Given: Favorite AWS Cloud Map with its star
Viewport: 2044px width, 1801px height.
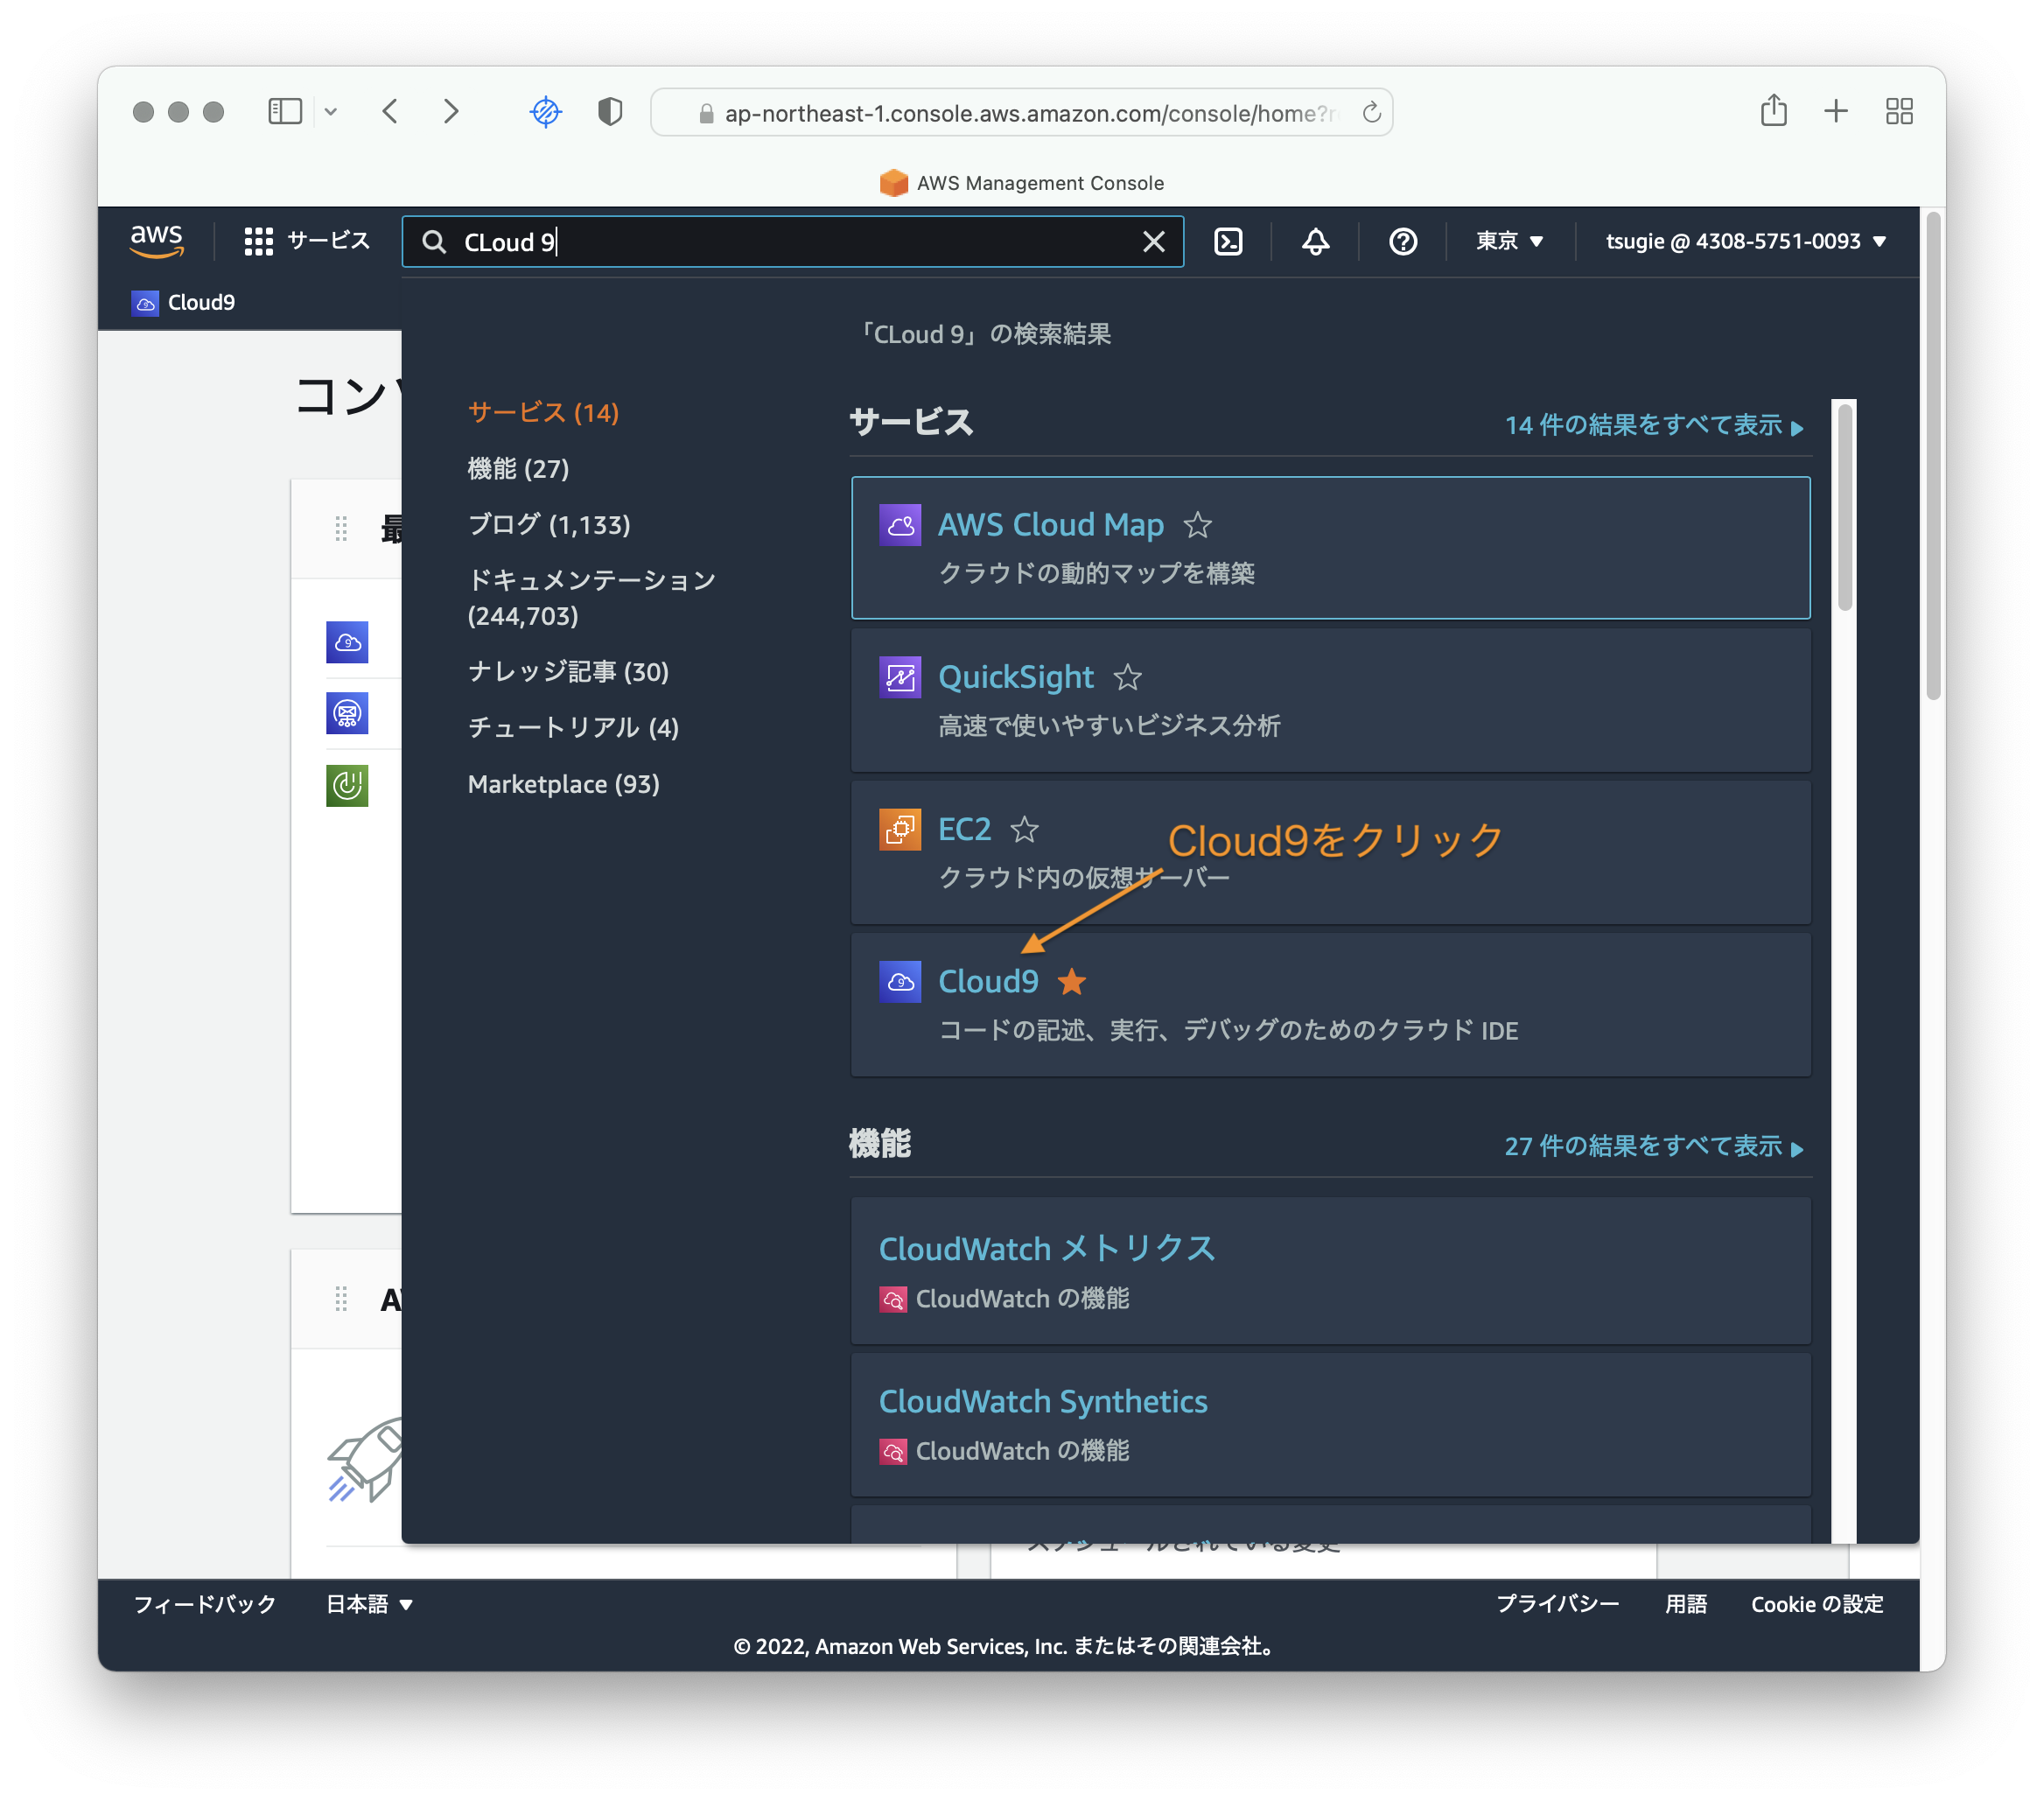Looking at the screenshot, I should 1197,525.
